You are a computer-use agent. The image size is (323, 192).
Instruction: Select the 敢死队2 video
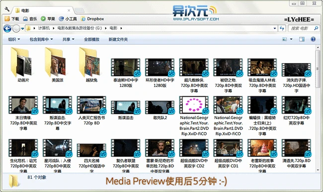pos(160,111)
